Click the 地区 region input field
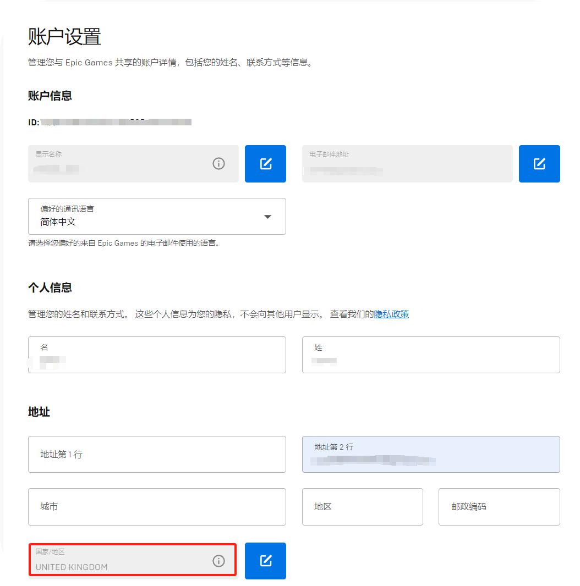The image size is (580, 586). pos(362,507)
